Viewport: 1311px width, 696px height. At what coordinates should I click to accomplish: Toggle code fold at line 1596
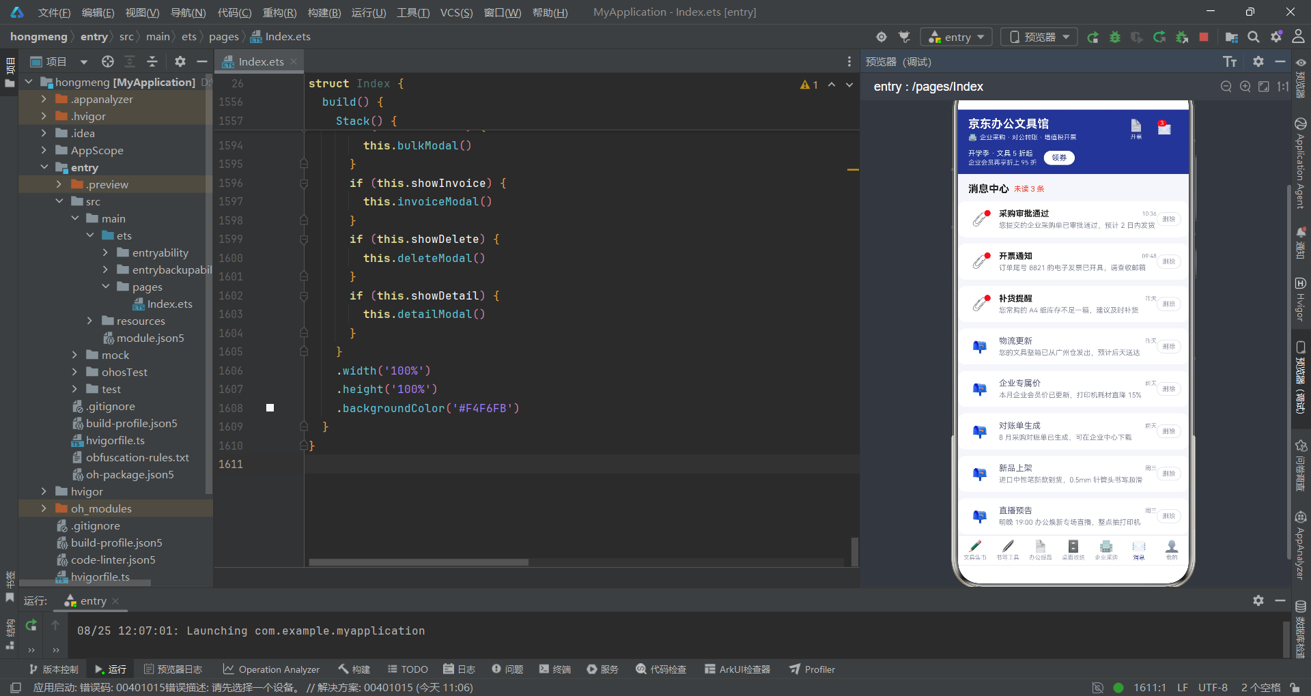(304, 183)
